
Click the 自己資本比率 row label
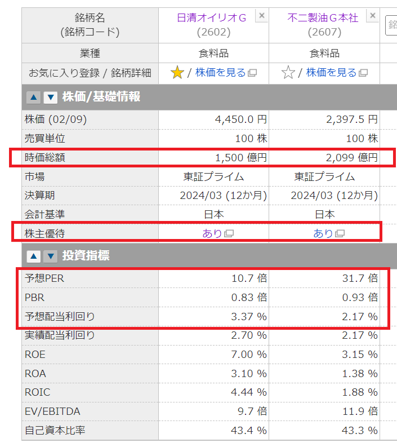[55, 430]
